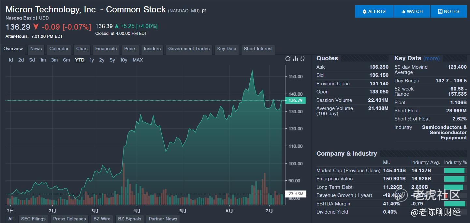This screenshot has height=223, width=470.
Task: Switch range to 6m
Action: click(x=66, y=60)
